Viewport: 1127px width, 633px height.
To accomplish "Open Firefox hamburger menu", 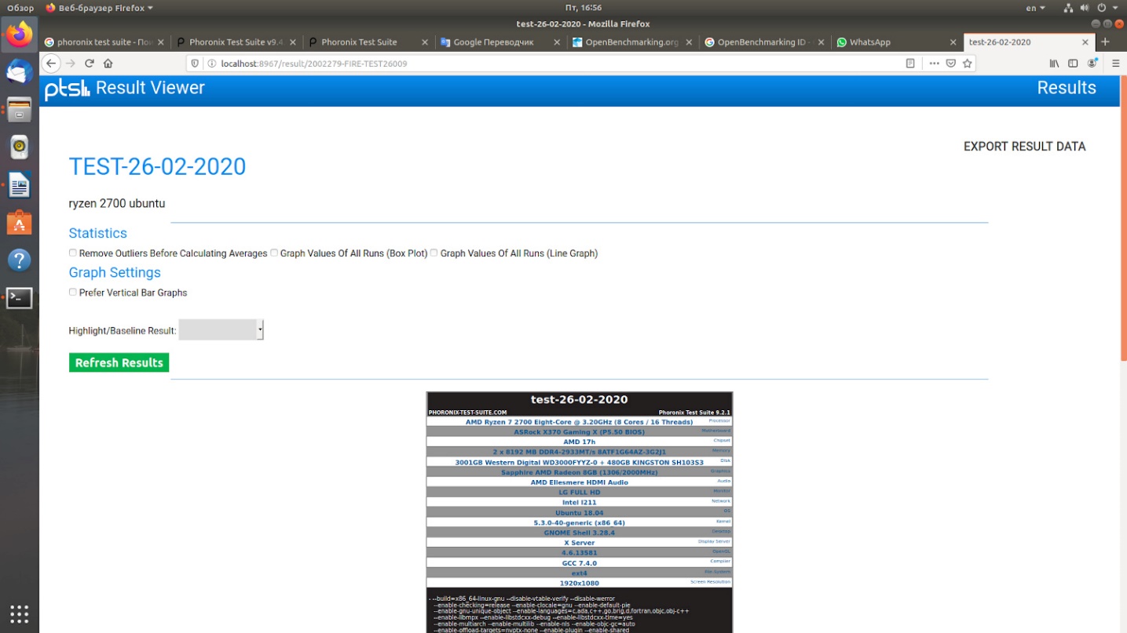I will coord(1115,64).
